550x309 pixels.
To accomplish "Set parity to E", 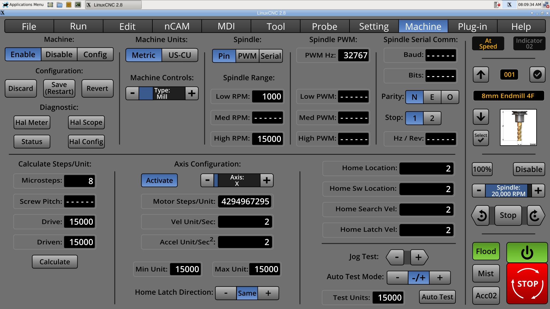I will (432, 97).
